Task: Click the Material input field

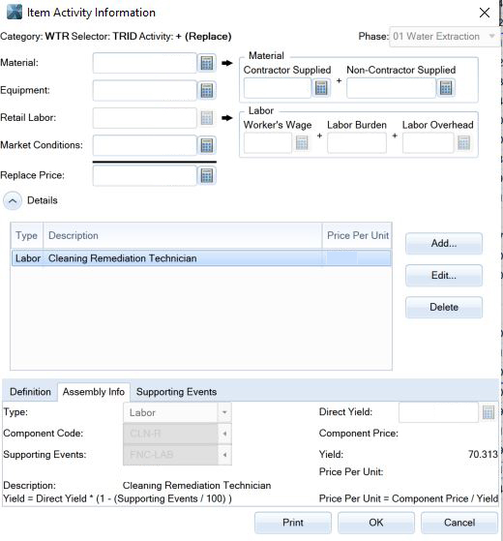Action: point(144,63)
